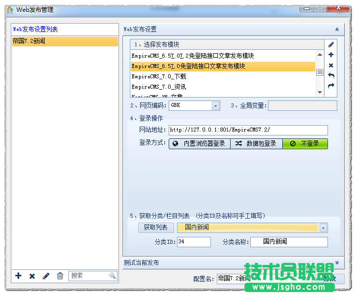This screenshot has height=295, width=356.
Task: Expand the 测试当前发布 section
Action: click(337, 263)
